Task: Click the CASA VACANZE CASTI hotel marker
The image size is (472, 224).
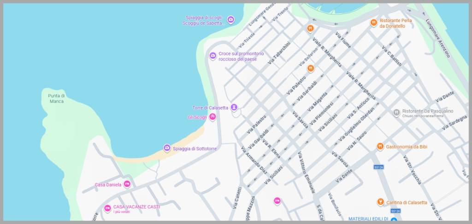Action: pos(107,208)
